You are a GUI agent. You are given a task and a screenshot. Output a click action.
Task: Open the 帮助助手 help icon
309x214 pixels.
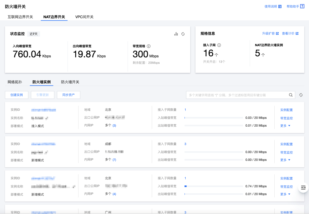(302, 6)
